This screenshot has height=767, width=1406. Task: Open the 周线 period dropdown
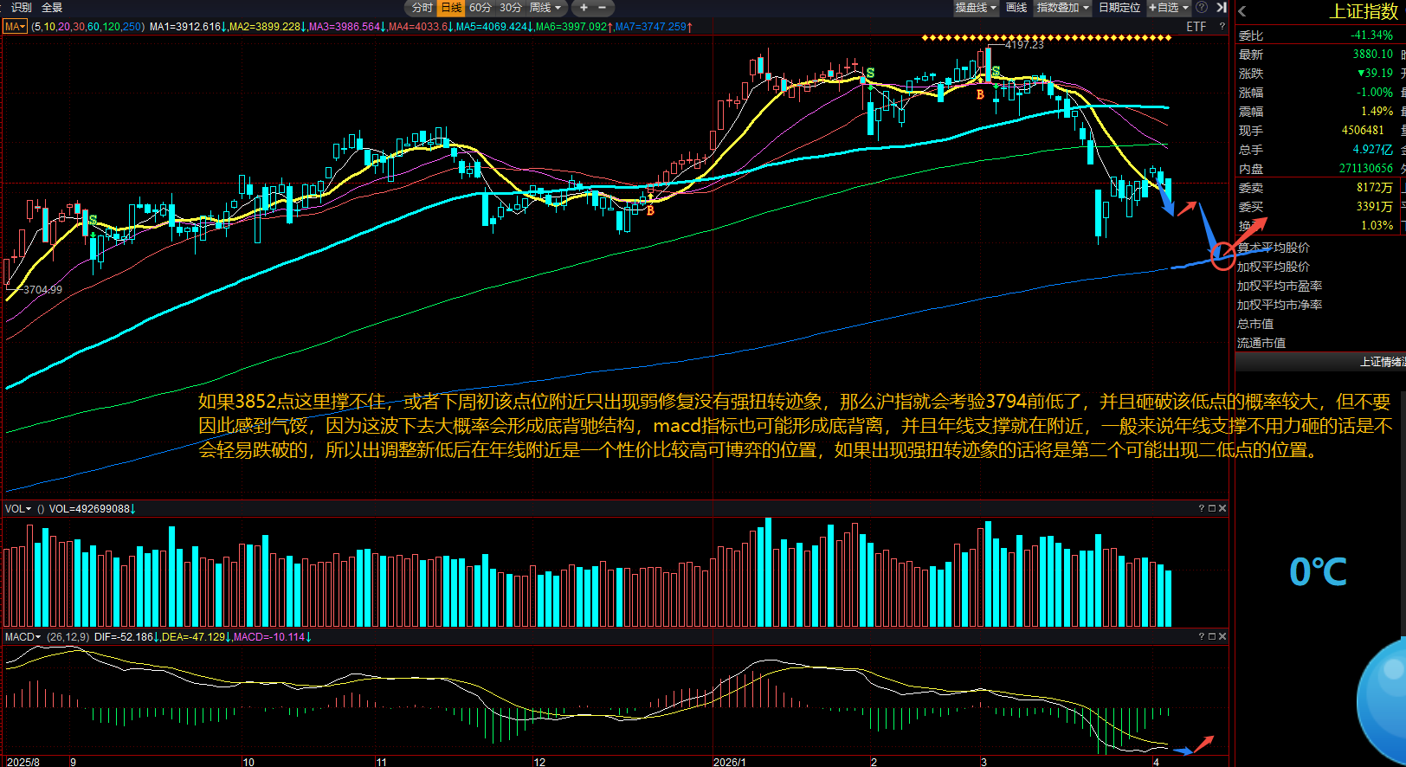[x=545, y=8]
